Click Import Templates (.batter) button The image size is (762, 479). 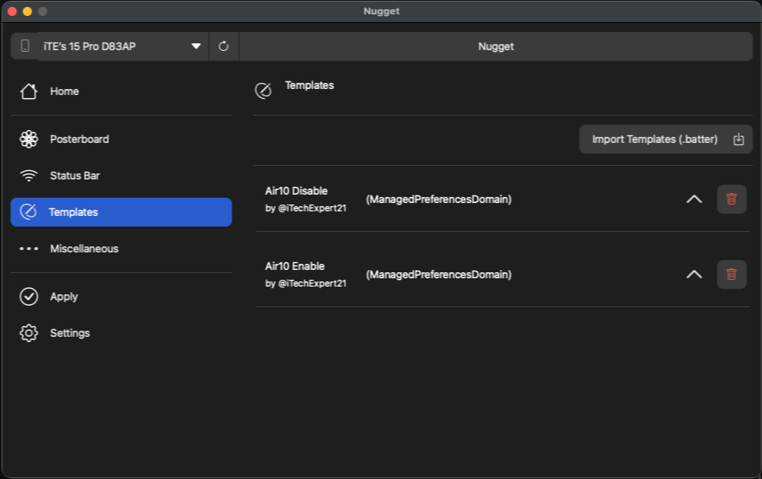pos(665,139)
